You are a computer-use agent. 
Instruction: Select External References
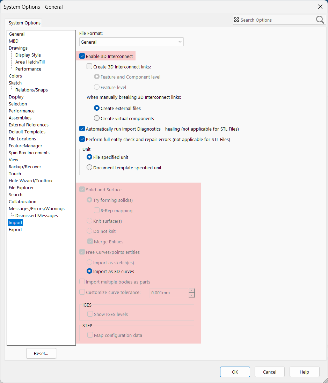[x=29, y=125]
